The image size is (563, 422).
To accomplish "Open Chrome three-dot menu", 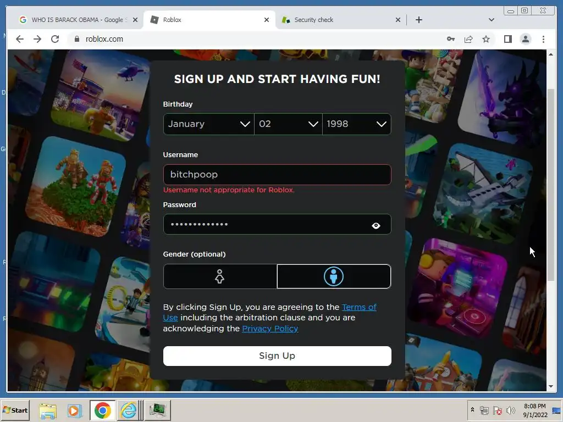I will pos(543,39).
